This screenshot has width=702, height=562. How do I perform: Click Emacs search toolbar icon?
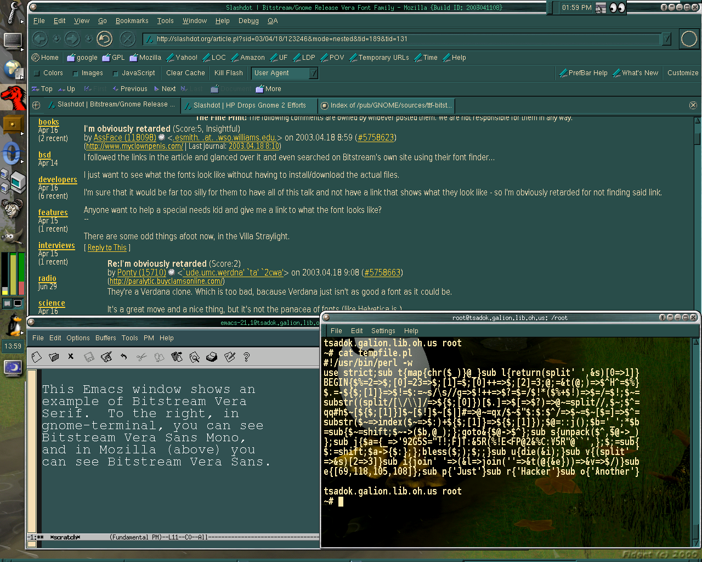click(x=194, y=357)
